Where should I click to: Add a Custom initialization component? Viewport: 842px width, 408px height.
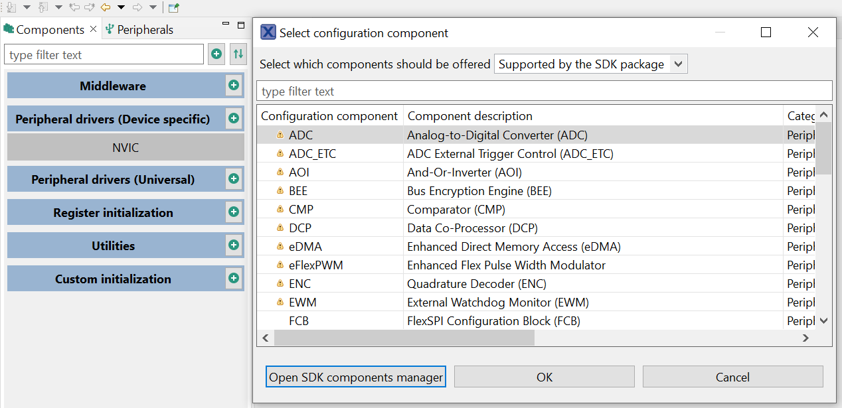coord(234,278)
